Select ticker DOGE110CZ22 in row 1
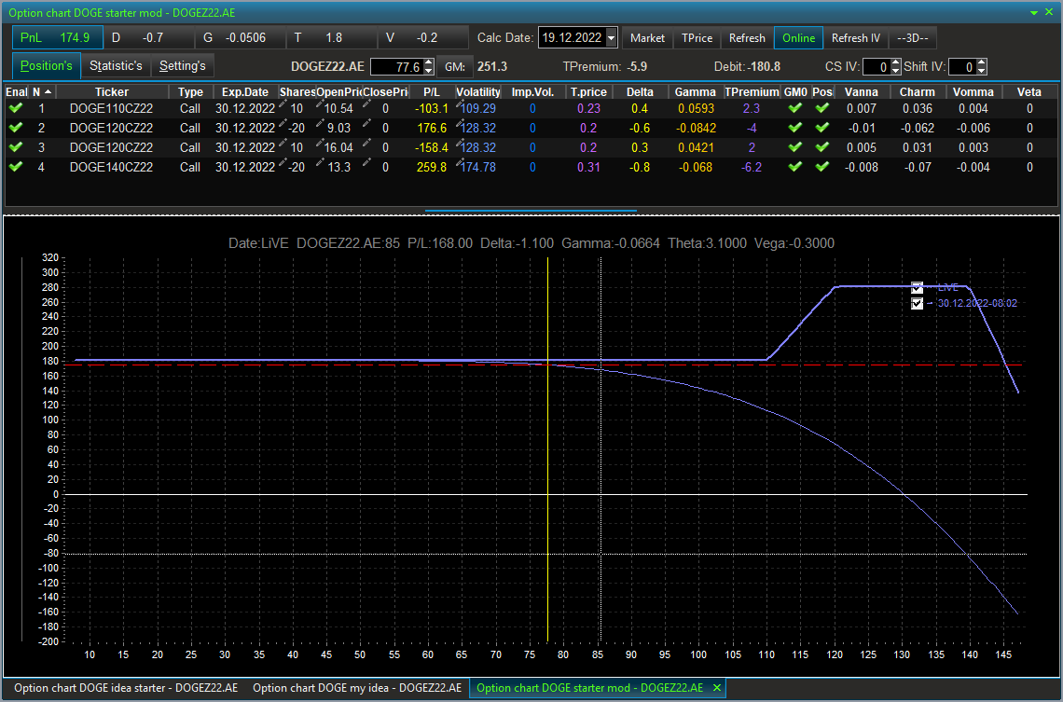The image size is (1063, 702). point(111,108)
